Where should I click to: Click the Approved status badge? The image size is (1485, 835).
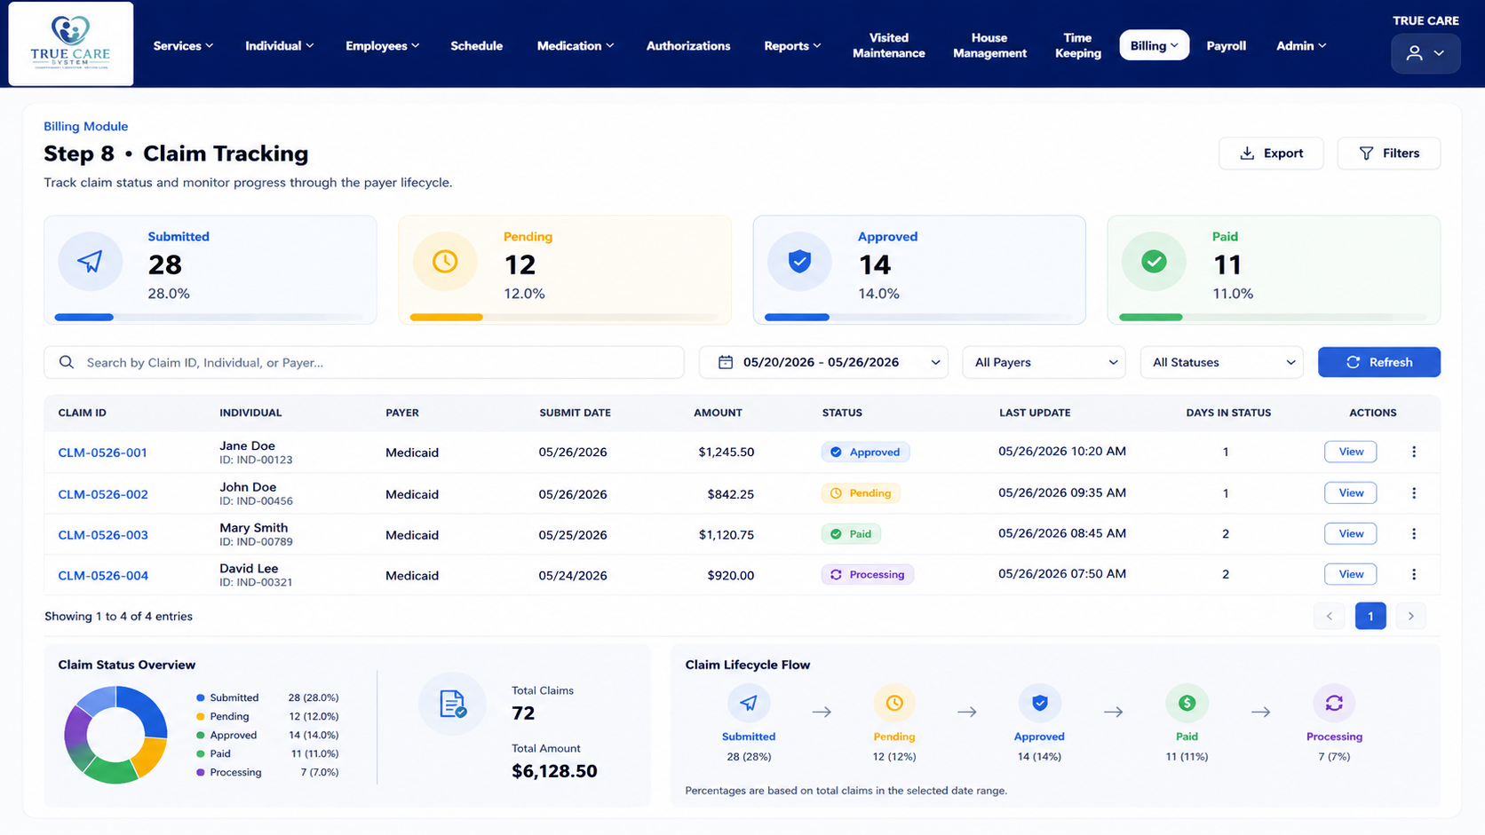[865, 452]
